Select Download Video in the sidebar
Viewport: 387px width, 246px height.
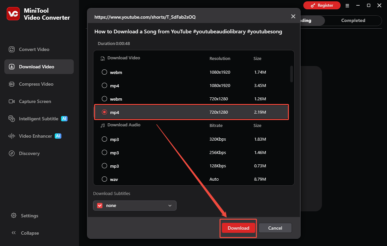click(x=39, y=67)
